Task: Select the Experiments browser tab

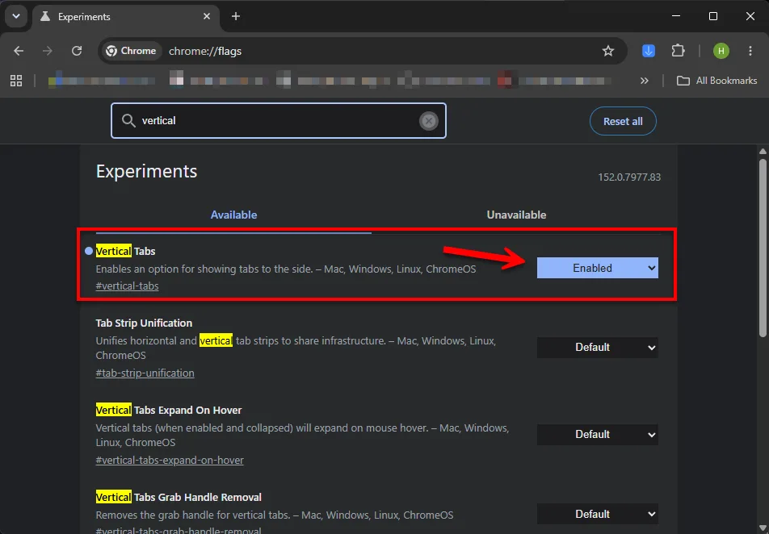Action: tap(126, 16)
